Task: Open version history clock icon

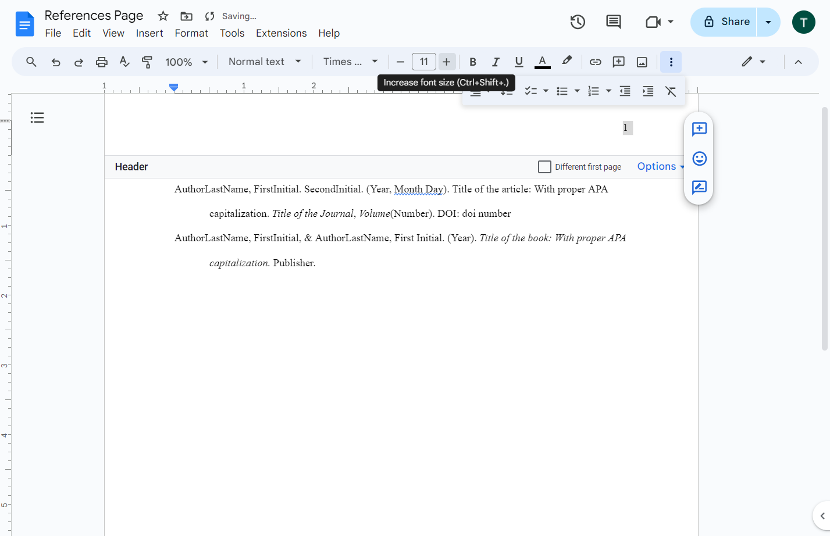Action: click(578, 22)
